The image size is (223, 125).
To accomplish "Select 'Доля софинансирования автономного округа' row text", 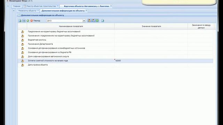I will pos(48,56).
